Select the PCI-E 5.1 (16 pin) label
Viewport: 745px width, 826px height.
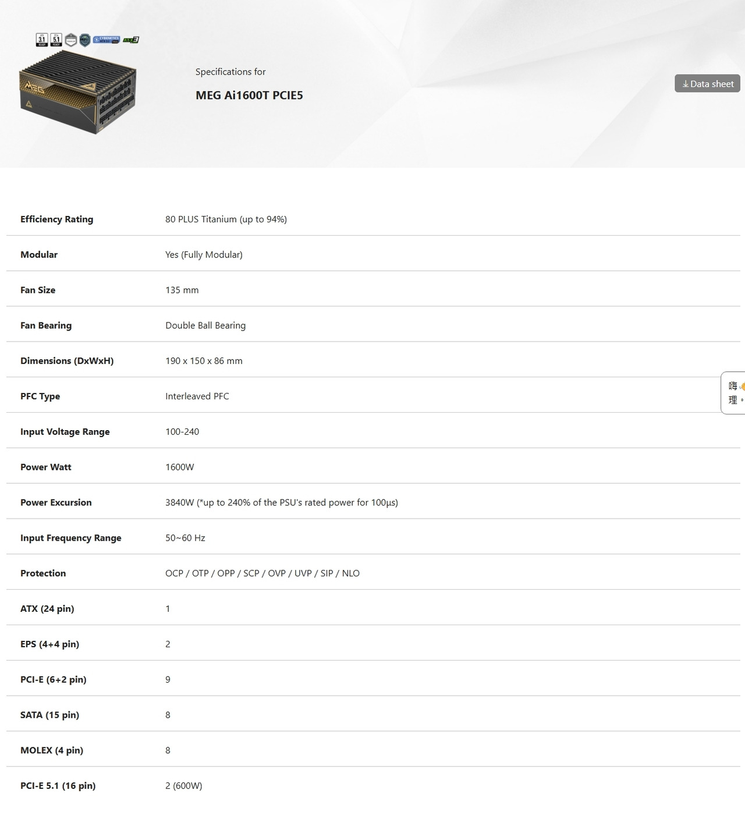[x=58, y=786]
